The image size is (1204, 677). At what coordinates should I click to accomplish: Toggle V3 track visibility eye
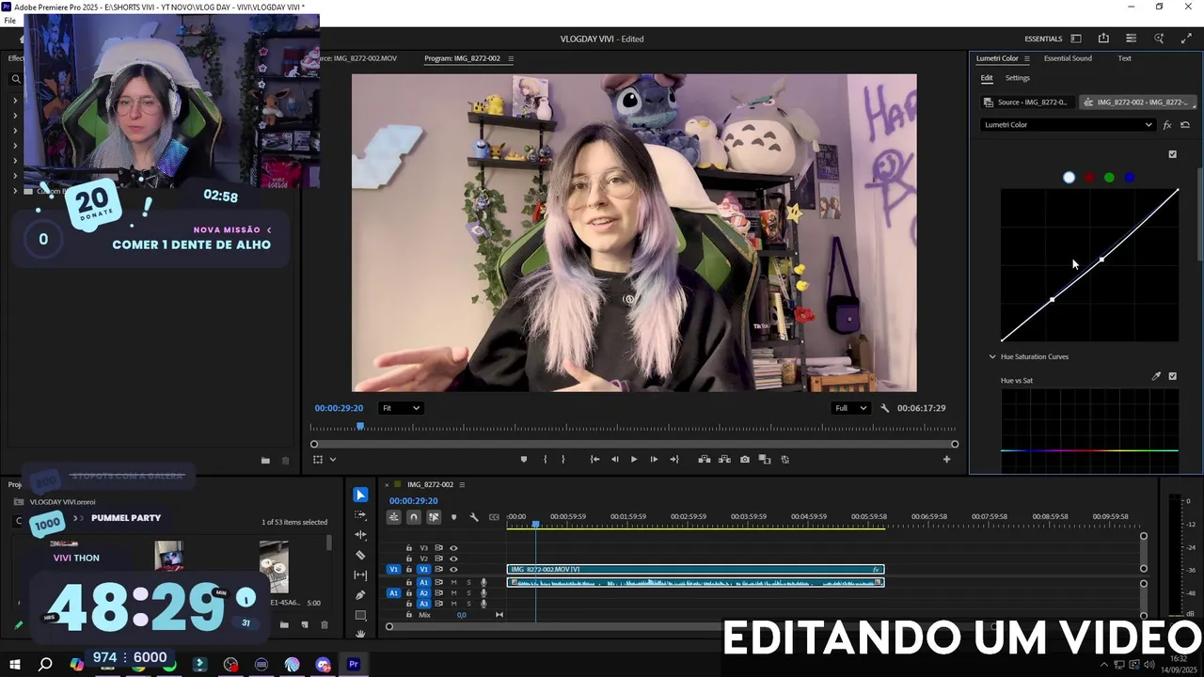(x=453, y=548)
